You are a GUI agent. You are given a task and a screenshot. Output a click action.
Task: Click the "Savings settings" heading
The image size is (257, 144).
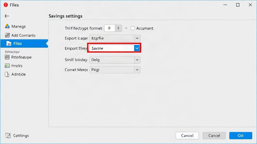(x=66, y=16)
